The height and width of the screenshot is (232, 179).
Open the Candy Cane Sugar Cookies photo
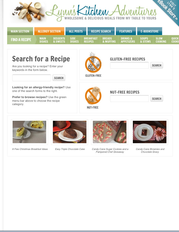point(110,132)
